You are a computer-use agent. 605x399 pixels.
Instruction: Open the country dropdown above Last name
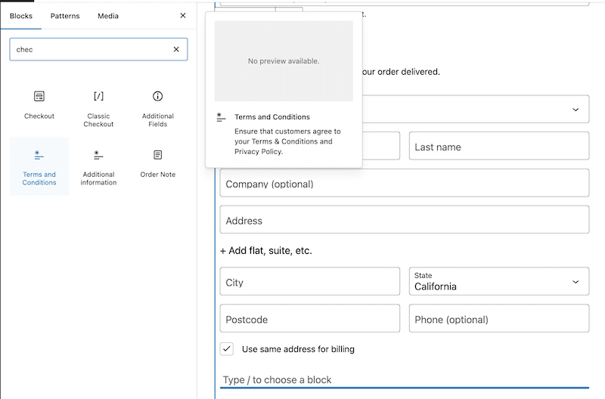pos(476,110)
